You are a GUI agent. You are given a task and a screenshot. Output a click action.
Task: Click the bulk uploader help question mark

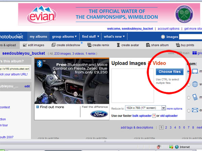click(x=154, y=116)
